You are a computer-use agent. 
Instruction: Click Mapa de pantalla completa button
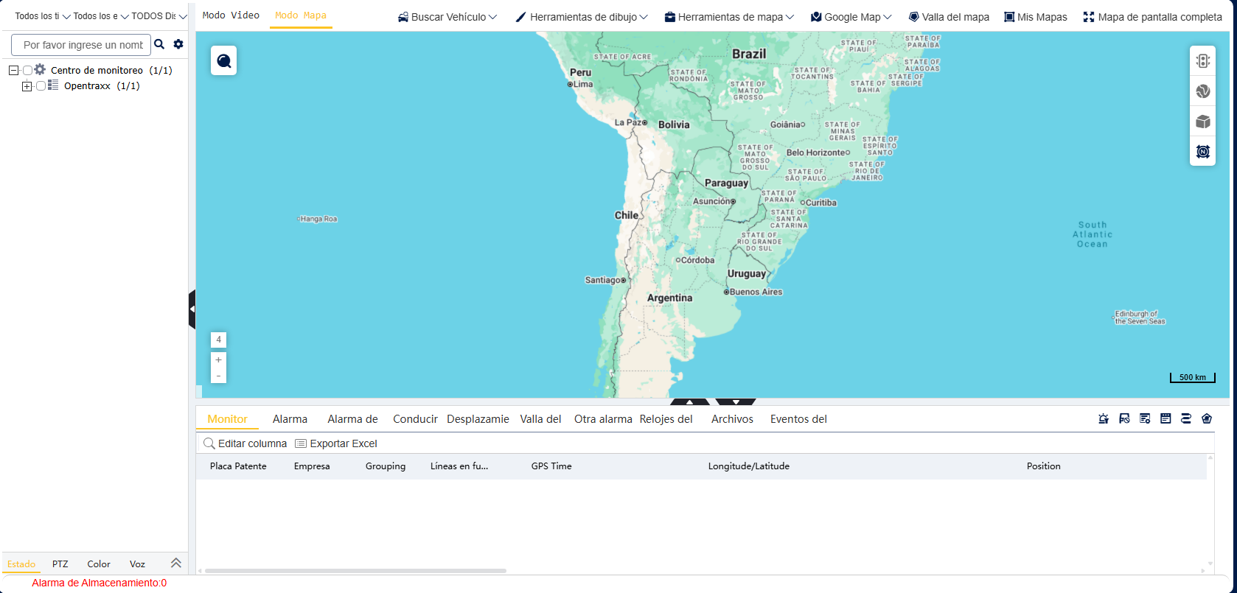point(1152,17)
